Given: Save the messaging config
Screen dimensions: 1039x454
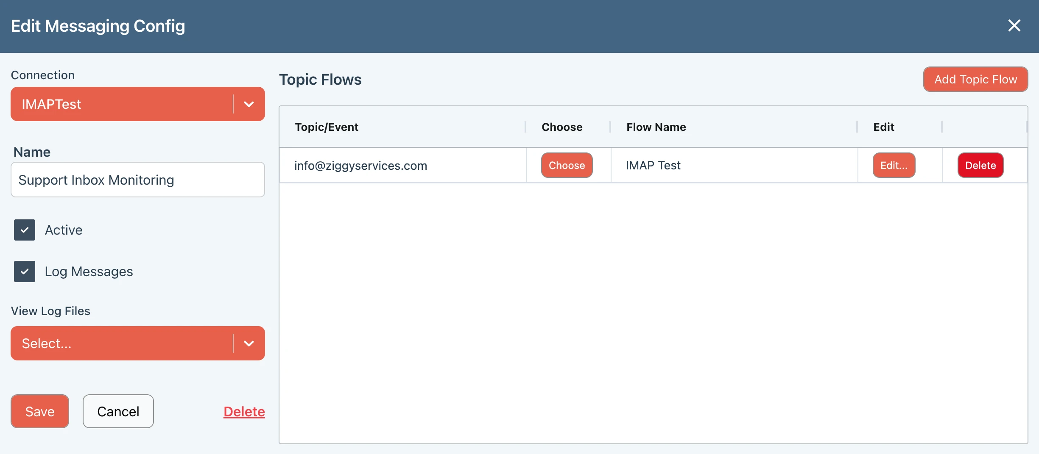Looking at the screenshot, I should [40, 411].
